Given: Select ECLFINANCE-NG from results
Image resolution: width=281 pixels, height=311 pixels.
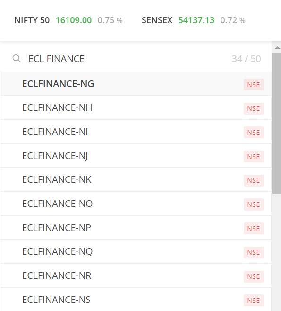Looking at the screenshot, I should (x=136, y=84).
